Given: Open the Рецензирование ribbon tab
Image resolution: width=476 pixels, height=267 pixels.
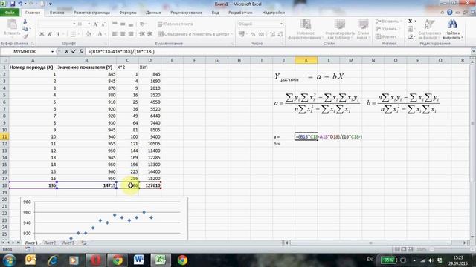Looking at the screenshot, I should tap(186, 13).
